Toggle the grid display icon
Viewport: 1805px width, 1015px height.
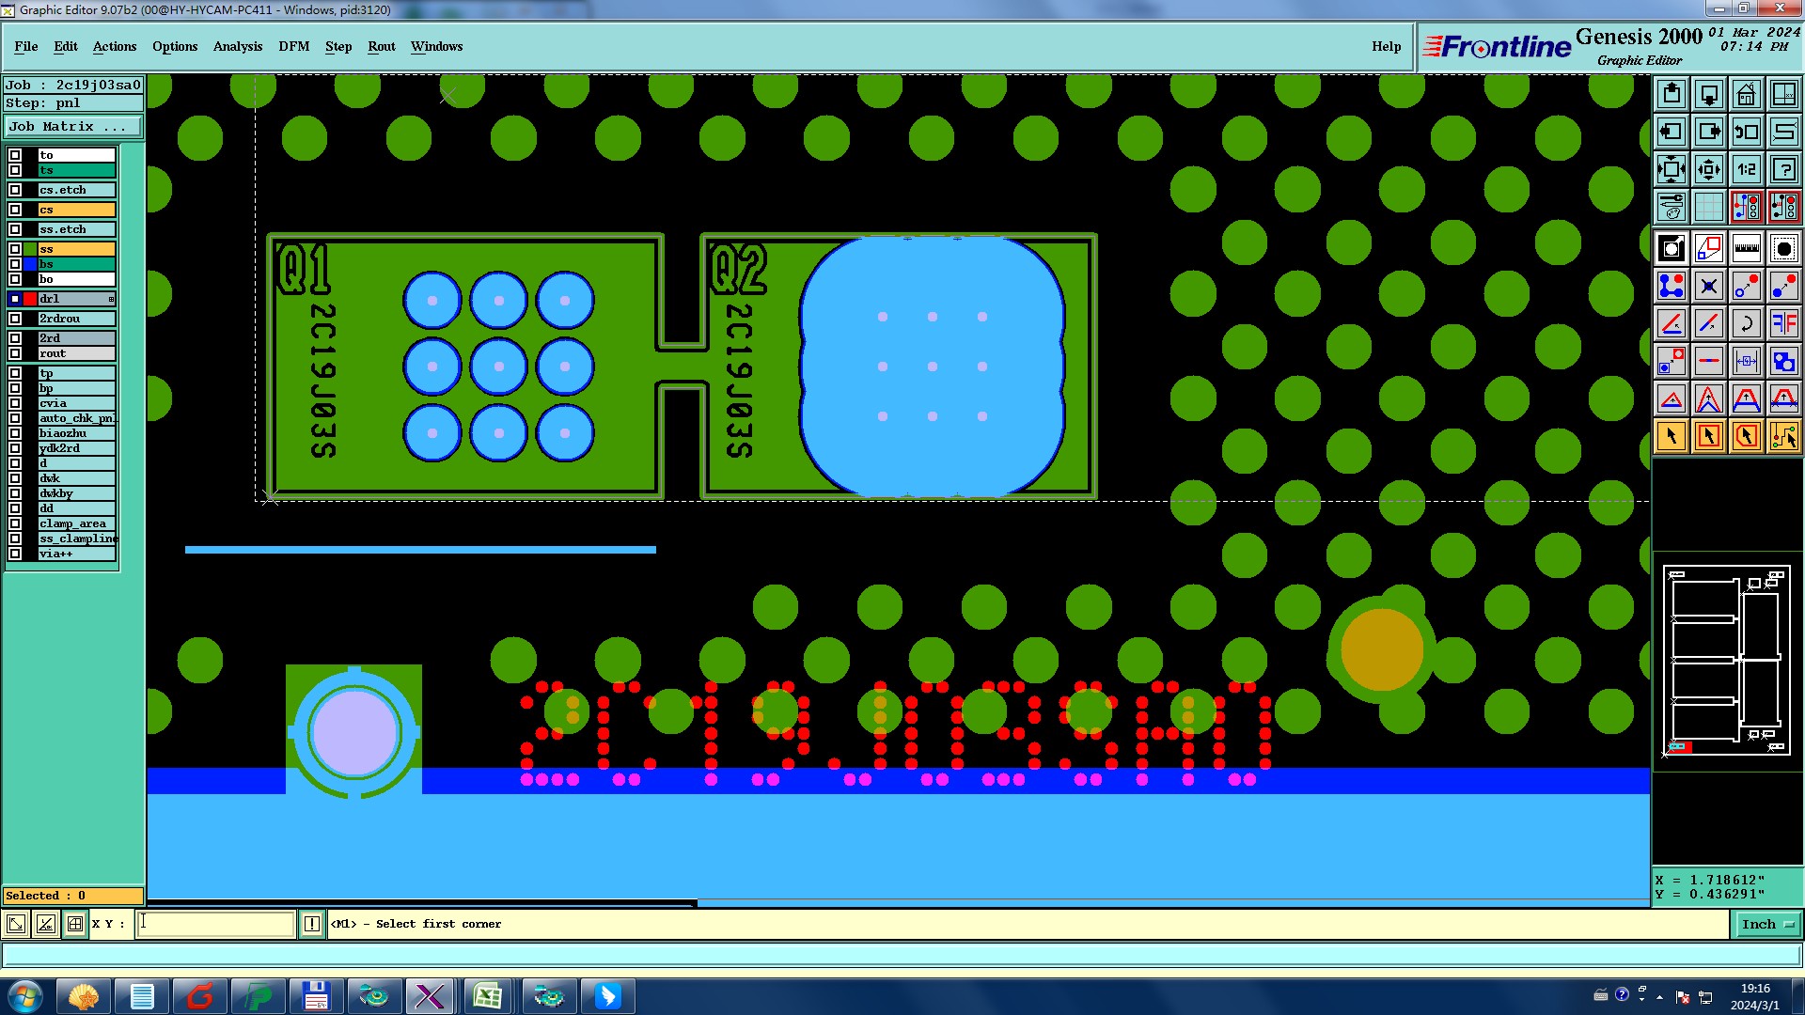[1708, 207]
